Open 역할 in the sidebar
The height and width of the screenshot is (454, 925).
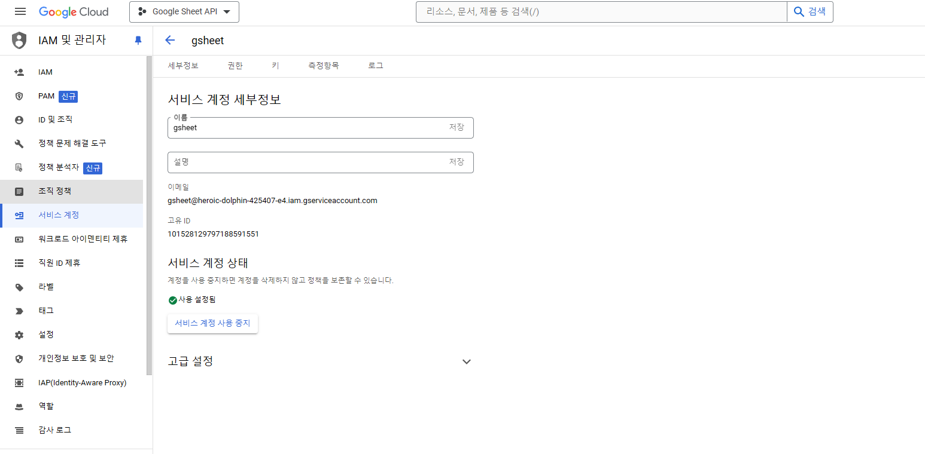click(x=72, y=407)
